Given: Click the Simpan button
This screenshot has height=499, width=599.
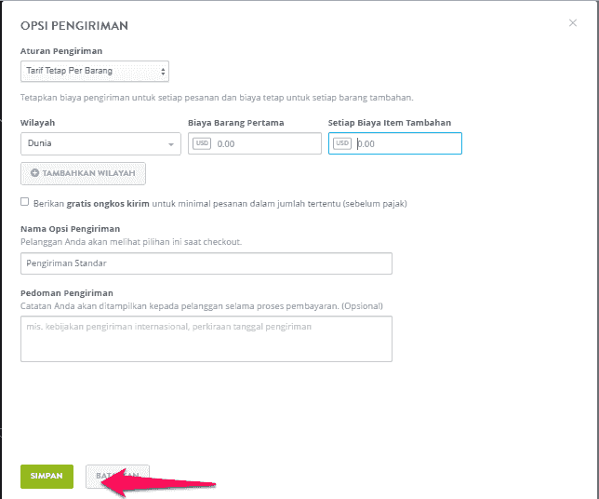Looking at the screenshot, I should pos(47,477).
